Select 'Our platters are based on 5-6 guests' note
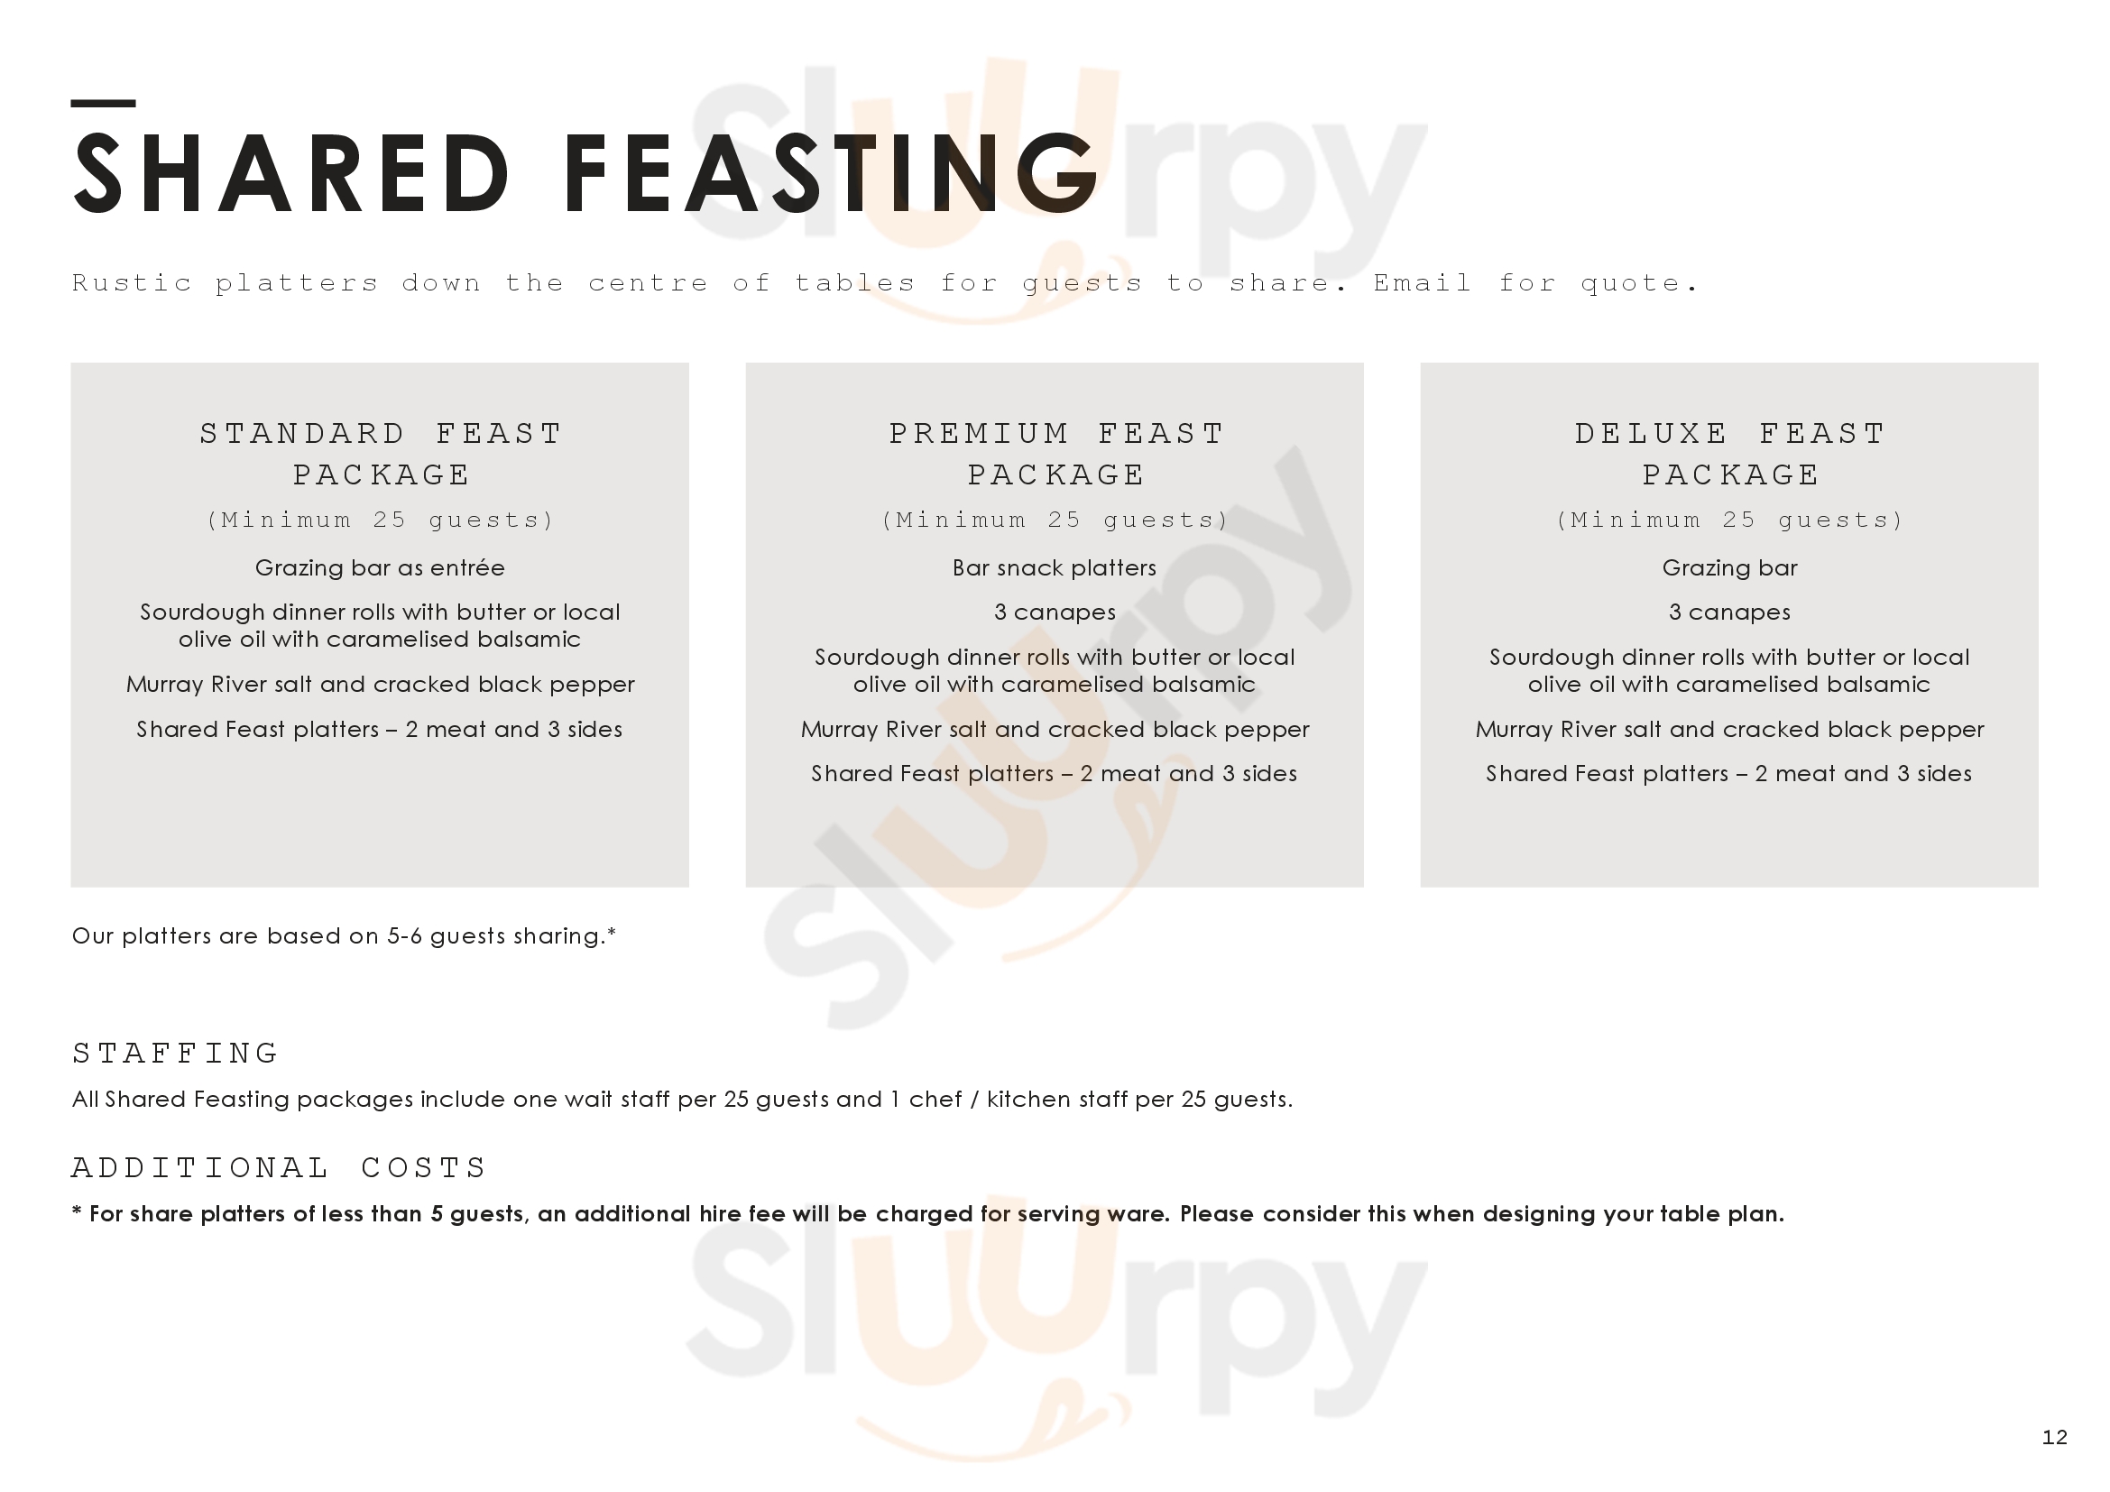Image resolution: width=2110 pixels, height=1492 pixels. point(344,936)
